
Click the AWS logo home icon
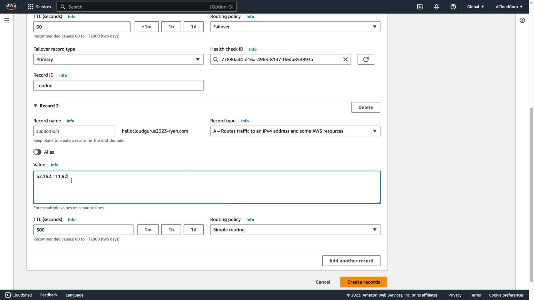(x=11, y=6)
